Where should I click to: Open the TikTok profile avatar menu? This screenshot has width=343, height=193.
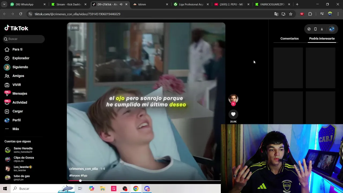click(x=332, y=29)
